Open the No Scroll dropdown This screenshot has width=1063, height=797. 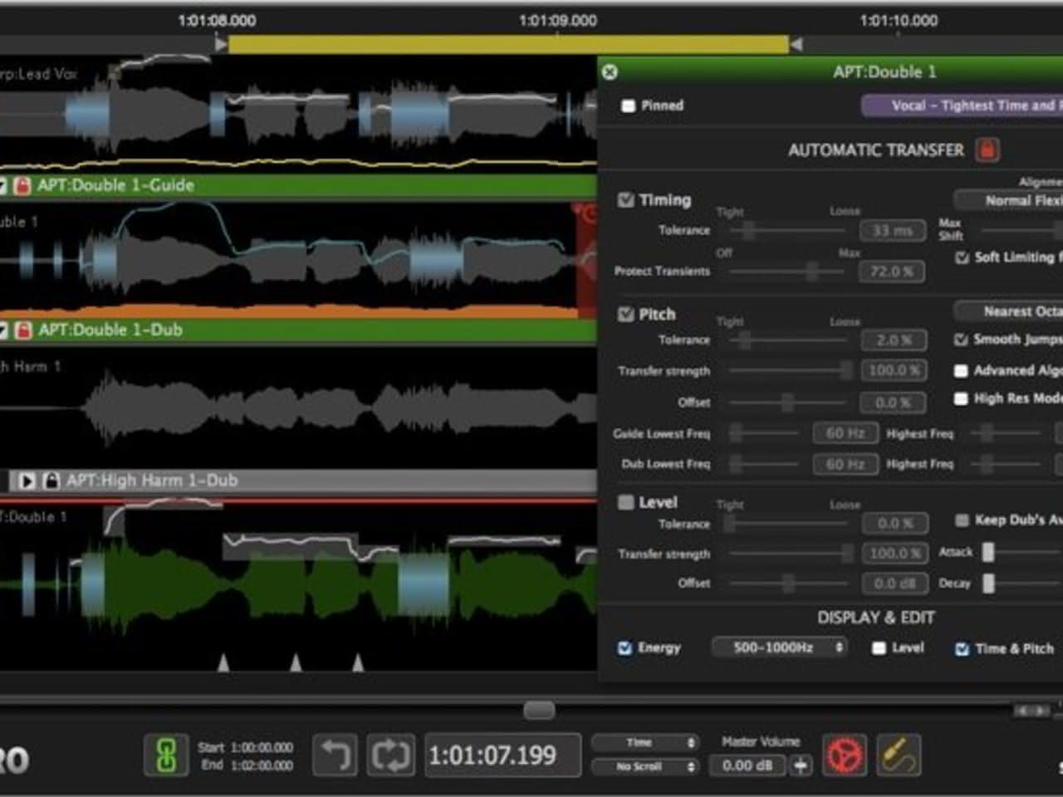tap(645, 766)
